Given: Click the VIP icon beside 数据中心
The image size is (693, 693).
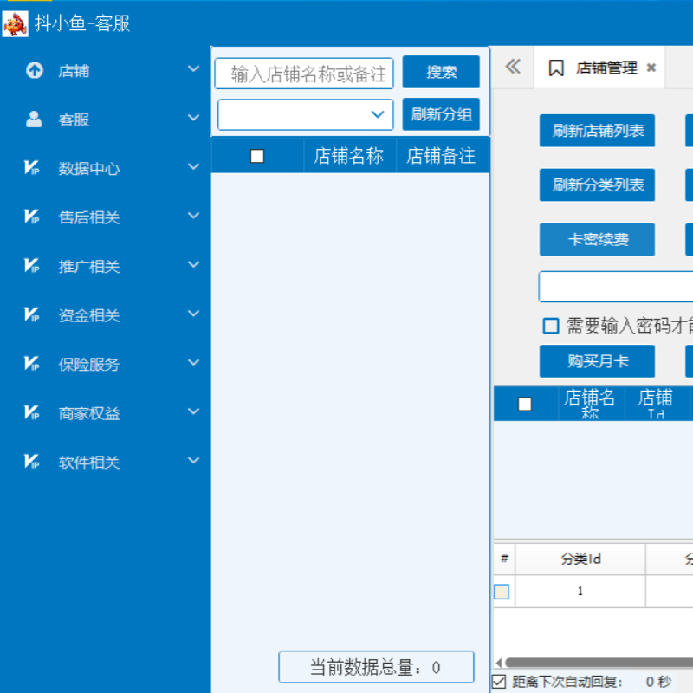Looking at the screenshot, I should coord(32,168).
